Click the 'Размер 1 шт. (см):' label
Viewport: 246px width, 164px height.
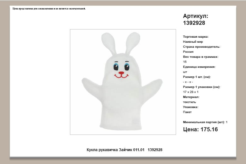(197, 77)
